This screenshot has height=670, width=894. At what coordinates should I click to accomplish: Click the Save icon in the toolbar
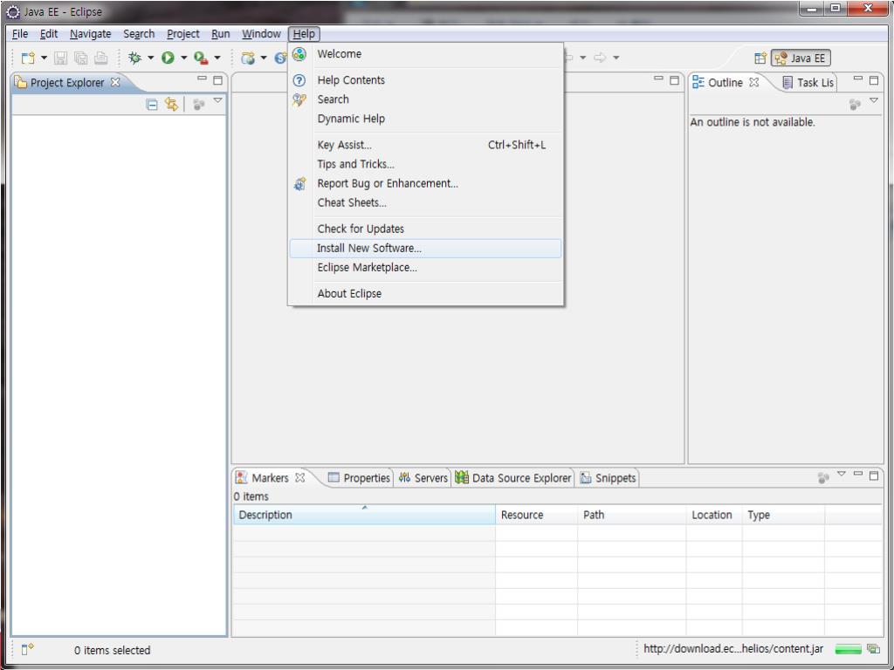[60, 58]
